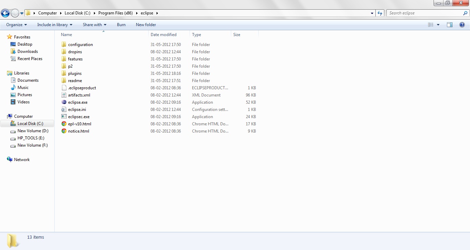Open the Videos library
The image size is (470, 250).
click(x=23, y=102)
